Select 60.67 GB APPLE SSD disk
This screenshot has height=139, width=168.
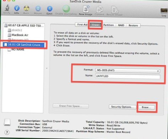pos(24,25)
